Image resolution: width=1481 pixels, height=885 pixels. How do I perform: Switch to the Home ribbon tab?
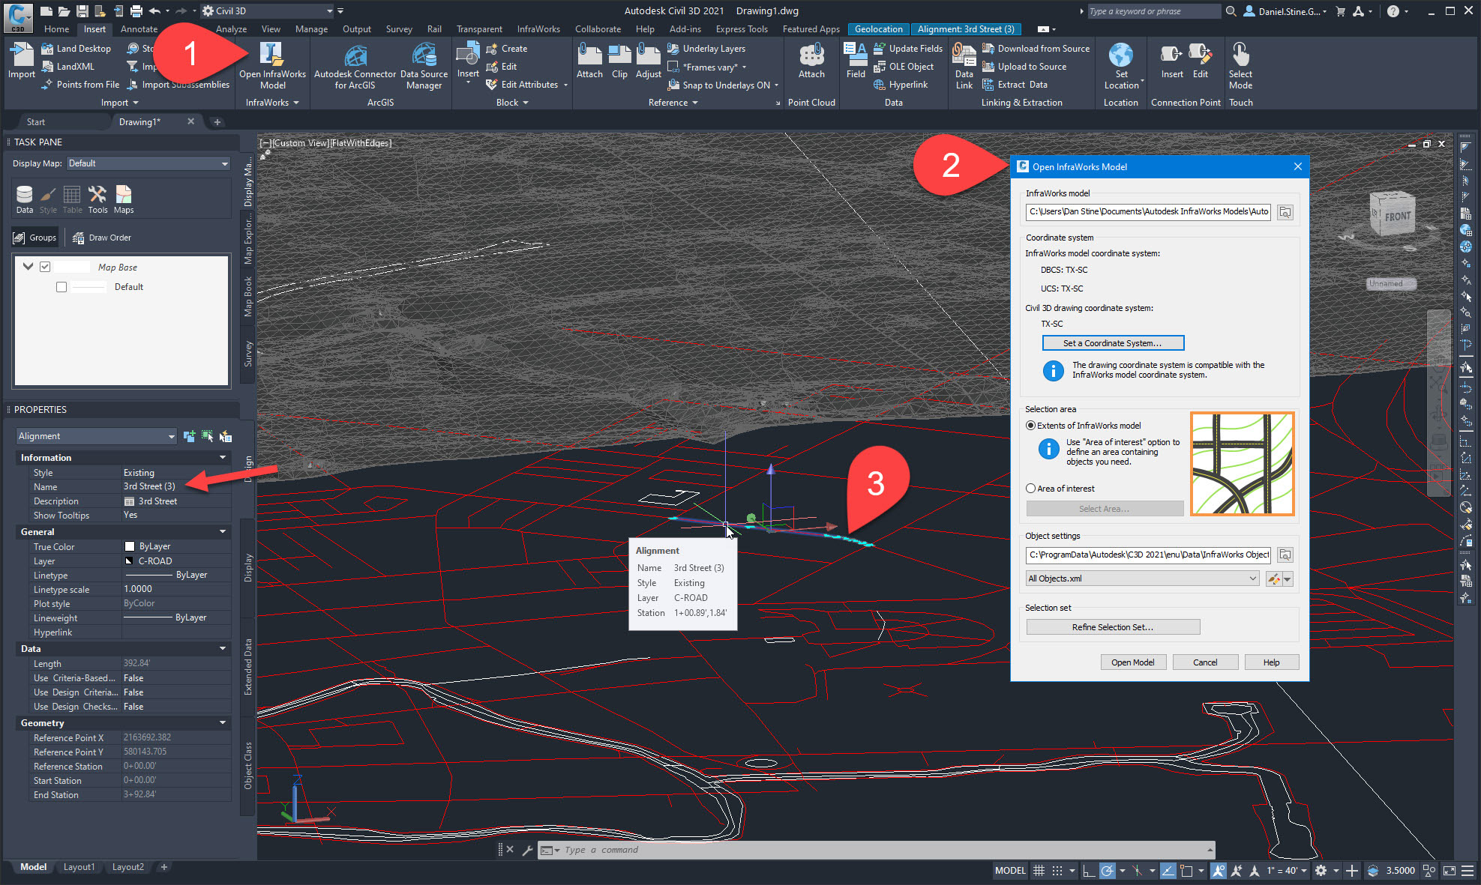click(56, 29)
